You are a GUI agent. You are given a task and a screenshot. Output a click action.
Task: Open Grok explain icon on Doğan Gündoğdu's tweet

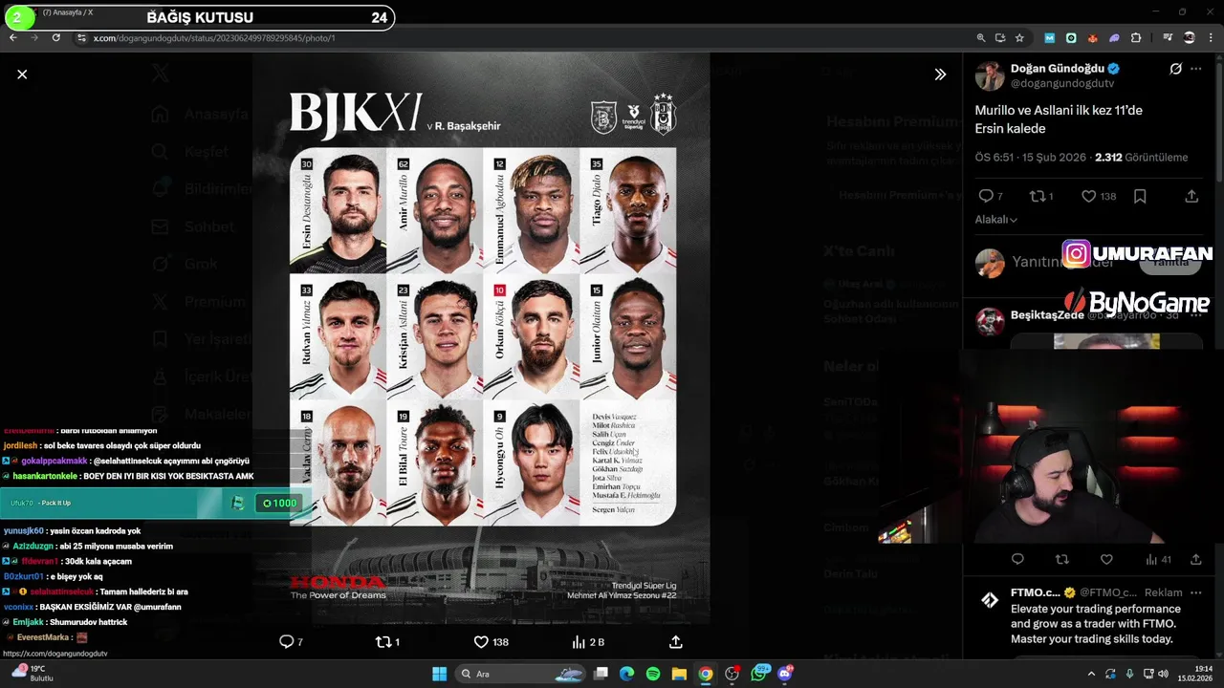pos(1175,69)
